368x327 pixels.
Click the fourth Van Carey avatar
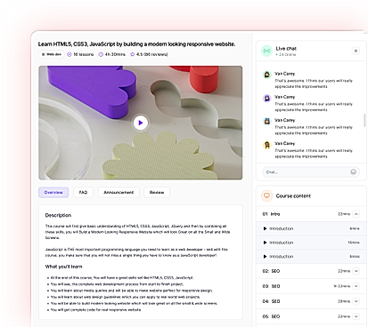[x=267, y=145]
